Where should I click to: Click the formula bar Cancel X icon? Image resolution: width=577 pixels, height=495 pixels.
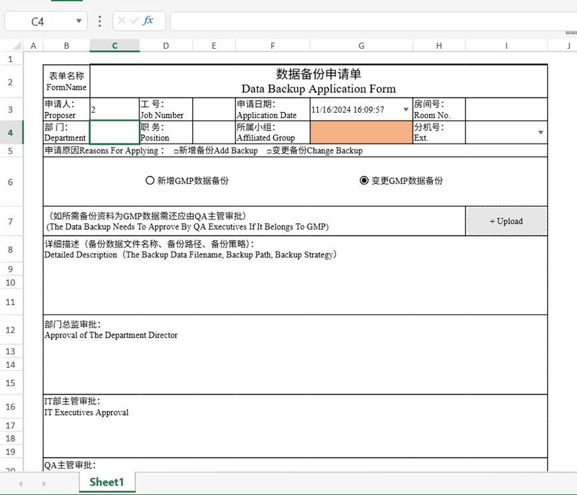(x=121, y=21)
